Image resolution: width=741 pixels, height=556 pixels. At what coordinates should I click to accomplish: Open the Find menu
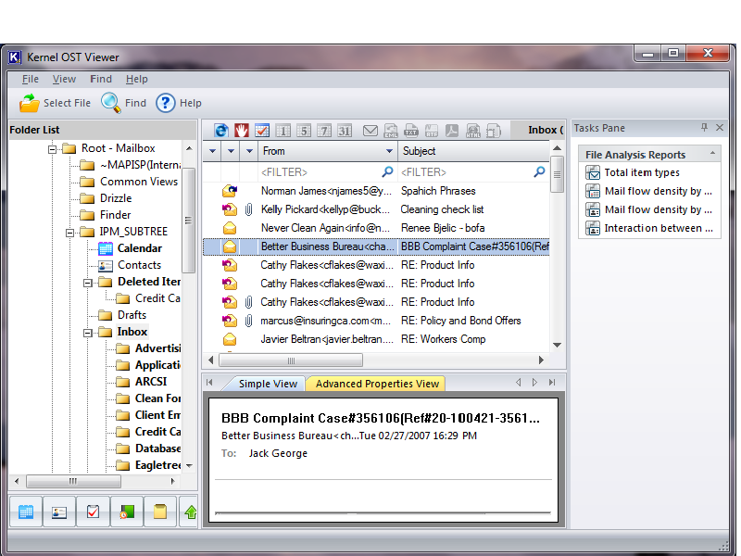pyautogui.click(x=101, y=79)
